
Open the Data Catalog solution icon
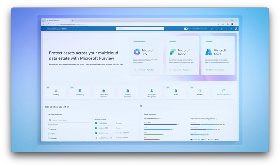tap(80, 91)
